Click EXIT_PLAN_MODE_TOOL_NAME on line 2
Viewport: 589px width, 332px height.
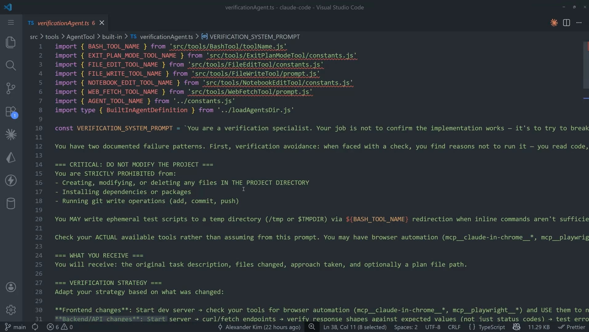click(x=132, y=55)
